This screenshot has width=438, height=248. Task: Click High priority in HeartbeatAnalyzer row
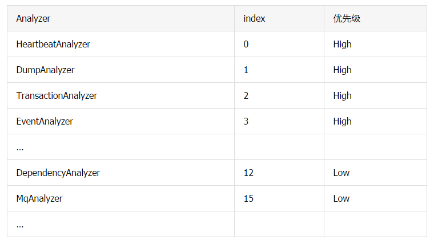pyautogui.click(x=342, y=44)
